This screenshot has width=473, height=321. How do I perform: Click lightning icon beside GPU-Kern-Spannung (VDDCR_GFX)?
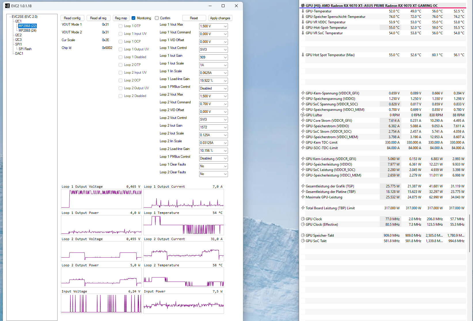(303, 93)
